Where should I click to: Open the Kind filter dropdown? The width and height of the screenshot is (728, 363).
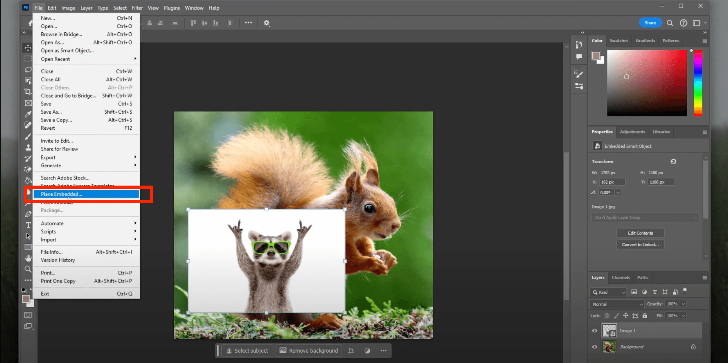(x=609, y=292)
